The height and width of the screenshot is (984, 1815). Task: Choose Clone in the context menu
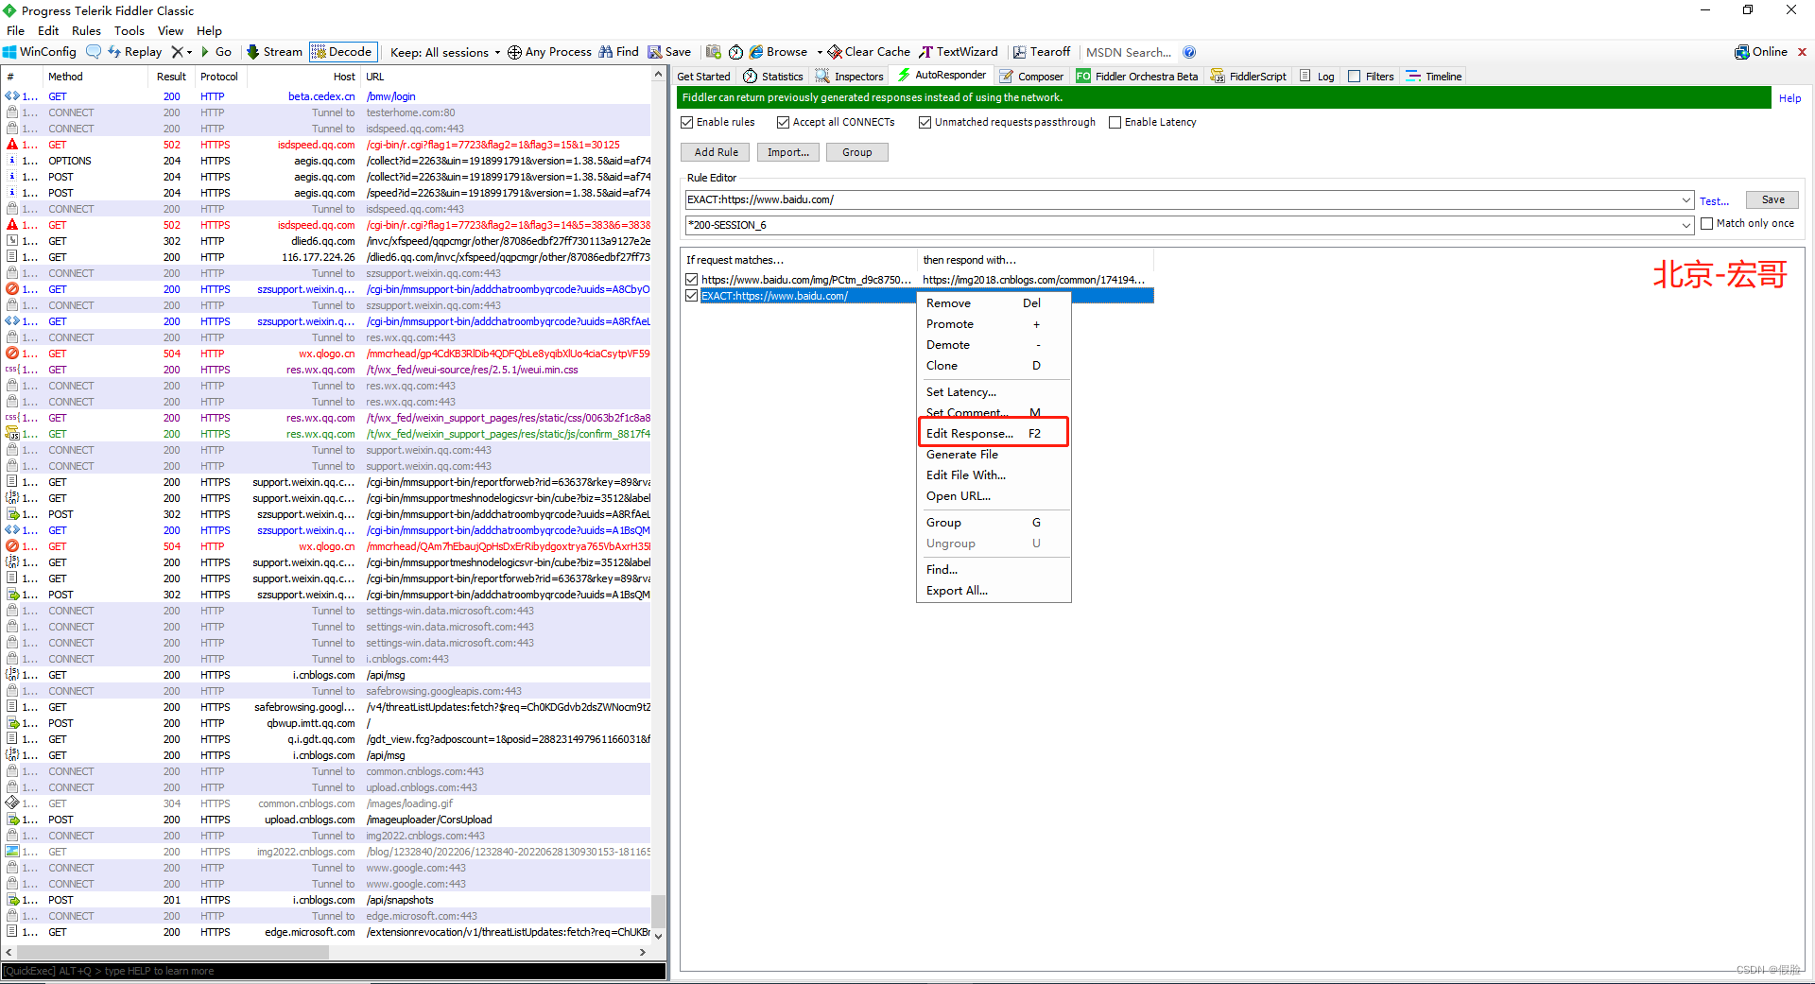point(994,366)
